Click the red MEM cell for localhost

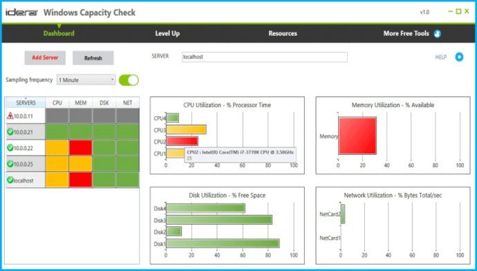pos(81,180)
